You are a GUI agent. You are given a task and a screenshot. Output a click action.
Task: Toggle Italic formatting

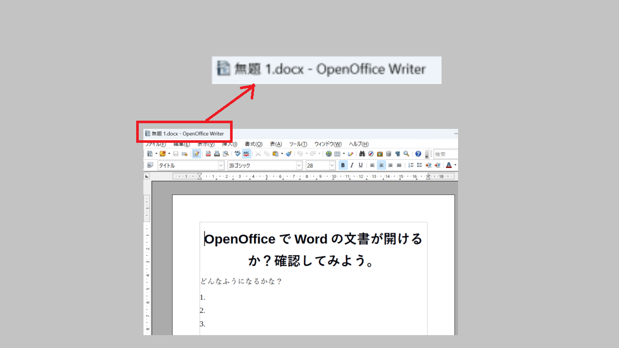(x=352, y=165)
